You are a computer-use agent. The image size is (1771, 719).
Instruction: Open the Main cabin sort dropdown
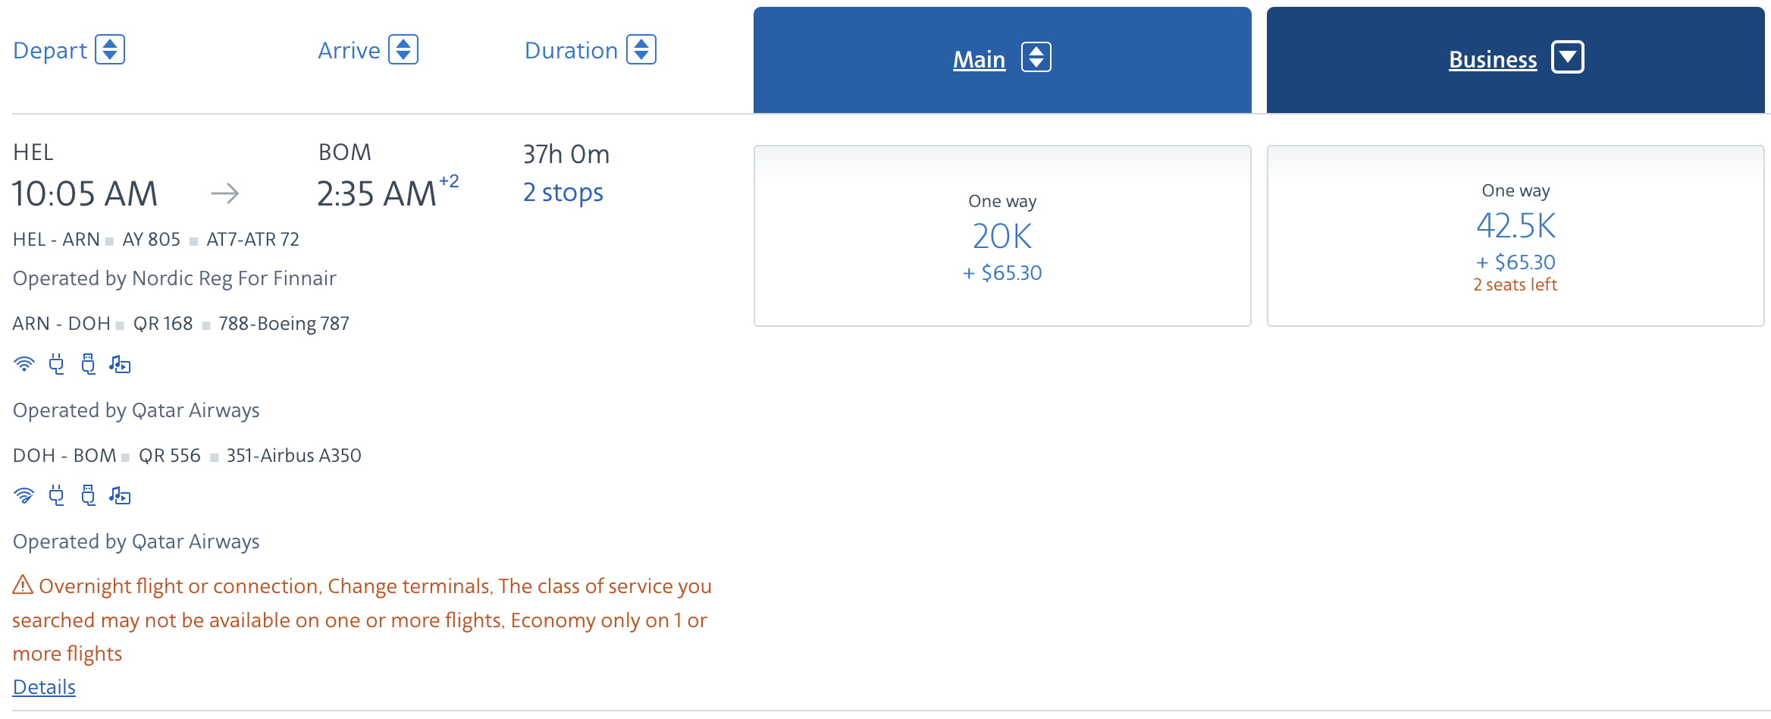tap(1036, 57)
